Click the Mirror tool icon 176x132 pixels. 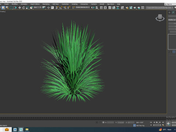[x=93, y=8]
